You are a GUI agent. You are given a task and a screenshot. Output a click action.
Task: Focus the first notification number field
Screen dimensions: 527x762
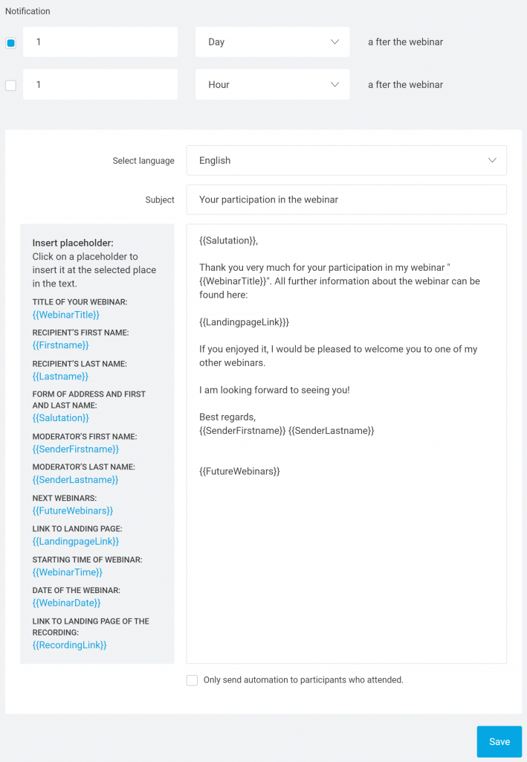(x=100, y=42)
